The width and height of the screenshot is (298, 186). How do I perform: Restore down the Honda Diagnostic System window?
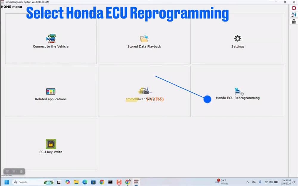coord(285,2)
